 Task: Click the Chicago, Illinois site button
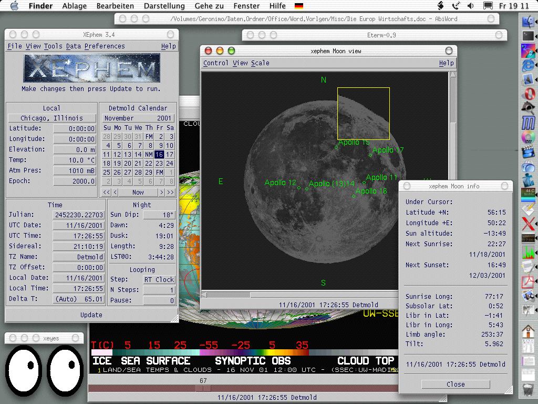coord(52,118)
